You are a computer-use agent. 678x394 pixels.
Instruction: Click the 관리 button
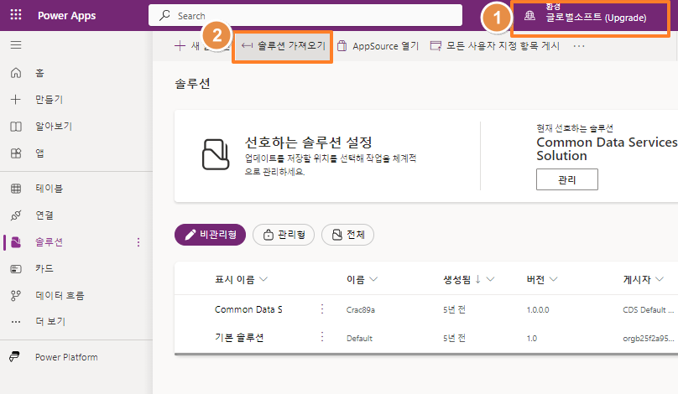point(567,179)
